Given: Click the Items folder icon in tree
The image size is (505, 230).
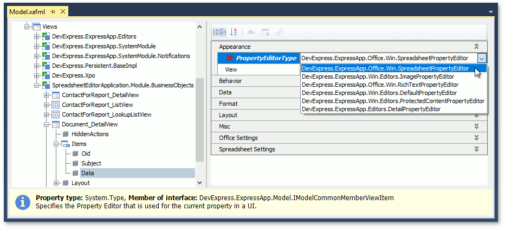Looking at the screenshot, I should click(65, 144).
